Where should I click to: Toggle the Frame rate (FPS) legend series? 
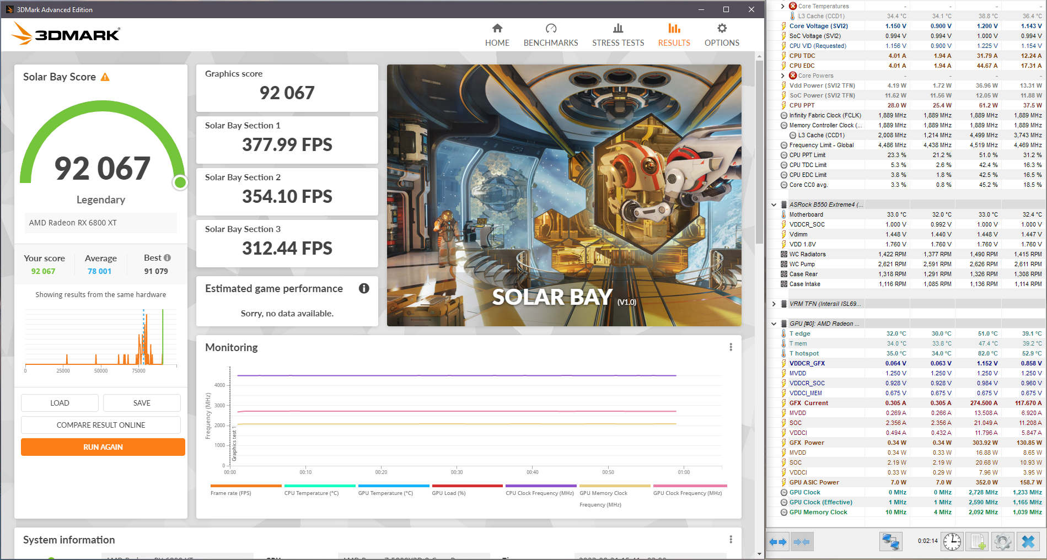click(246, 490)
